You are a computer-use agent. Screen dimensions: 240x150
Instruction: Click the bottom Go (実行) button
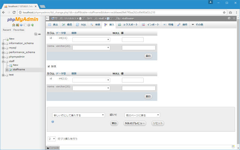pos(114,123)
